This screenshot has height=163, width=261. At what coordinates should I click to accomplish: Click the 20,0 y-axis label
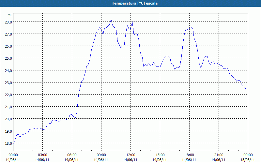click(x=8, y=119)
